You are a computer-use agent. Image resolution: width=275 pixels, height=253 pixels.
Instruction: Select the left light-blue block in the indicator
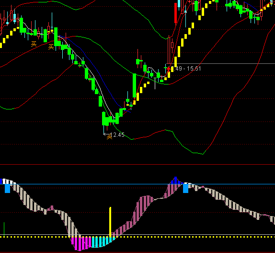click(x=7, y=188)
